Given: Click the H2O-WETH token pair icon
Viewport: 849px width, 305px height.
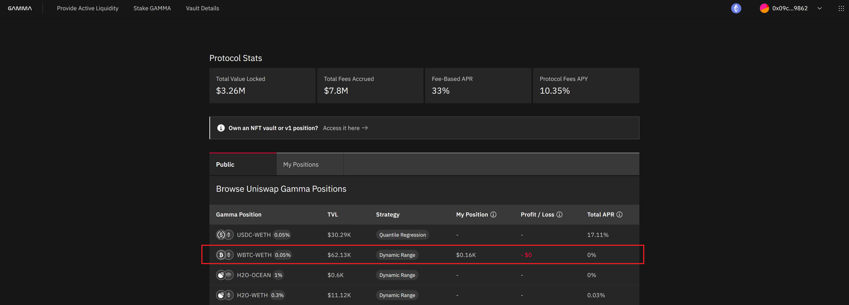Looking at the screenshot, I should point(225,295).
